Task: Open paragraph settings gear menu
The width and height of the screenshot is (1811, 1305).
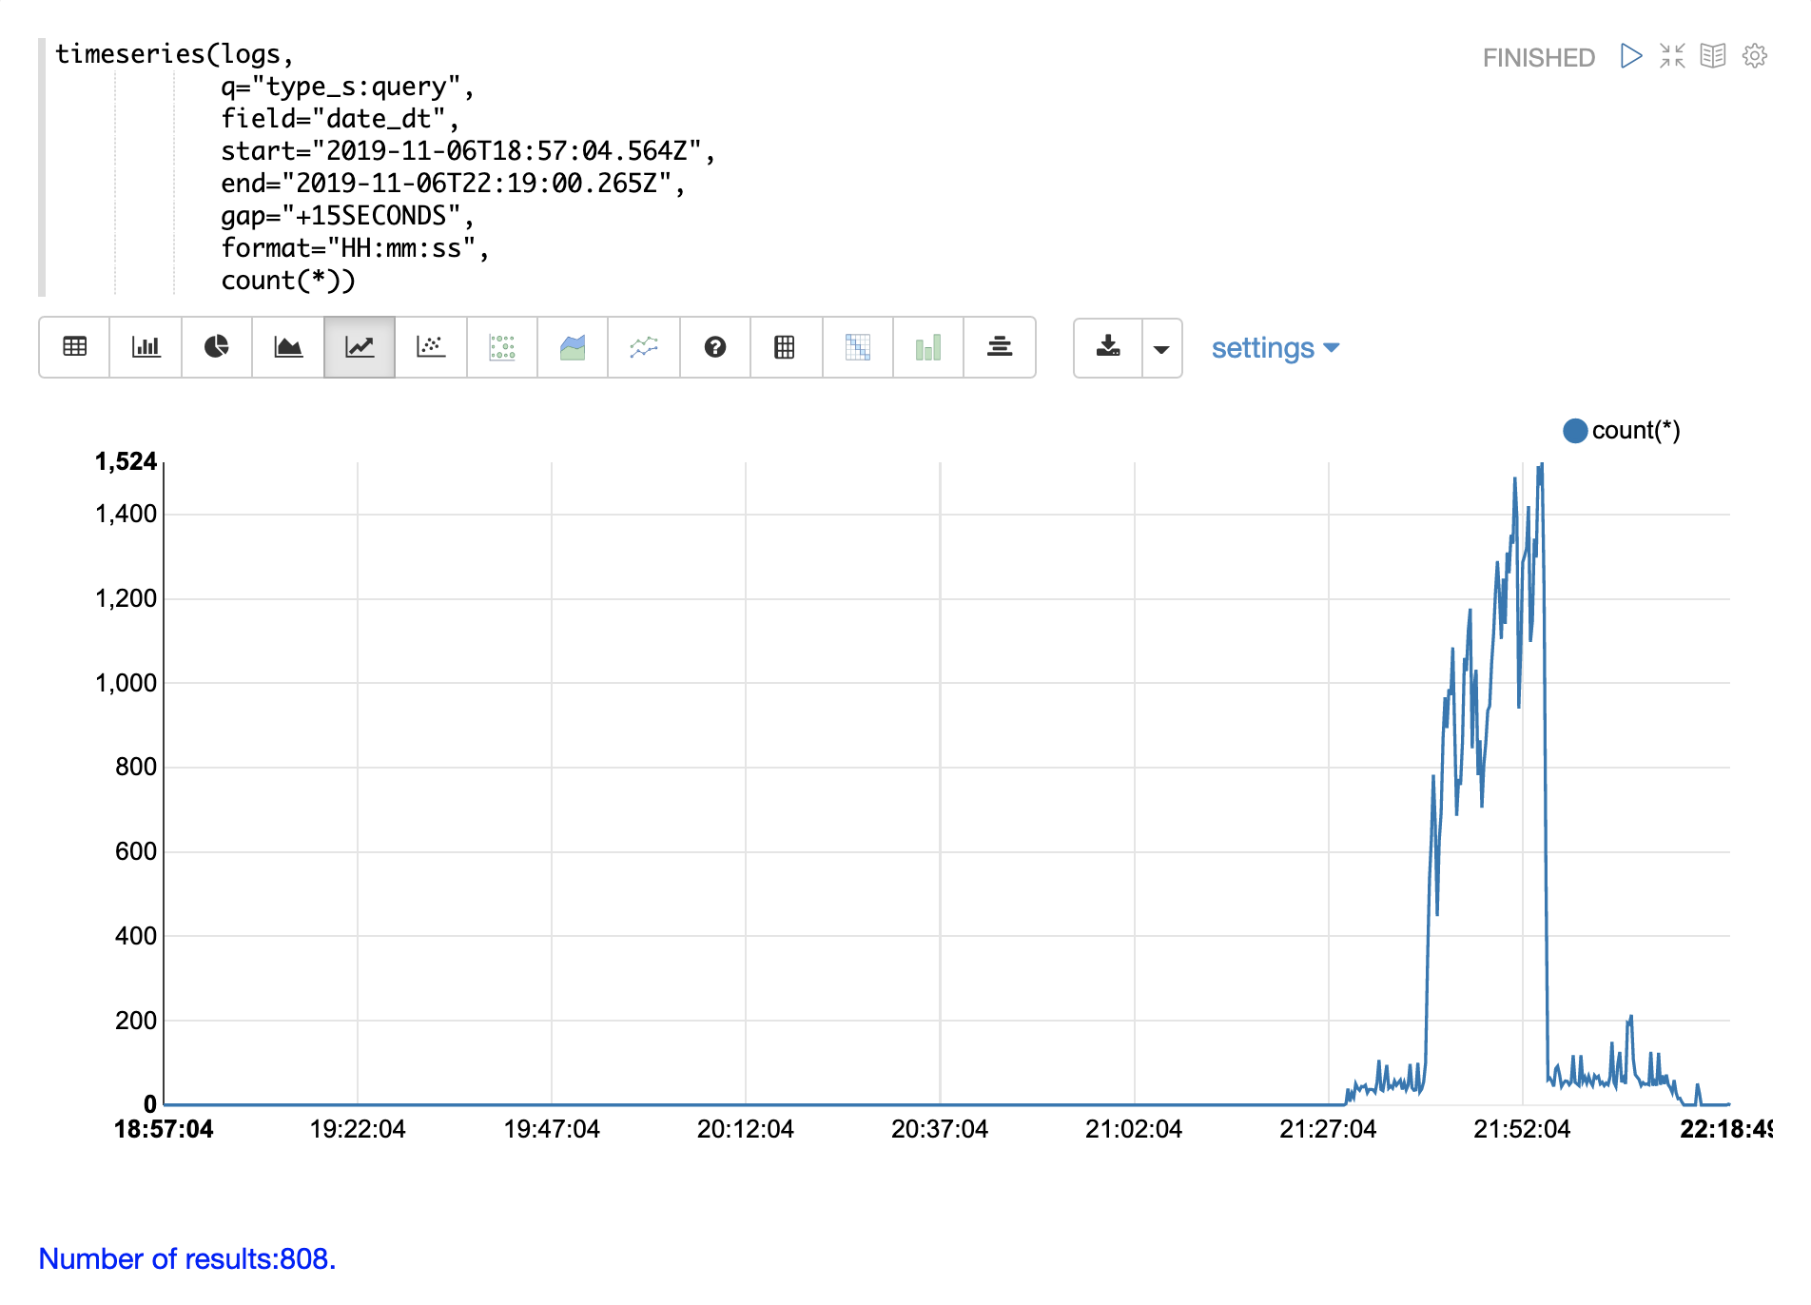Action: [1755, 56]
